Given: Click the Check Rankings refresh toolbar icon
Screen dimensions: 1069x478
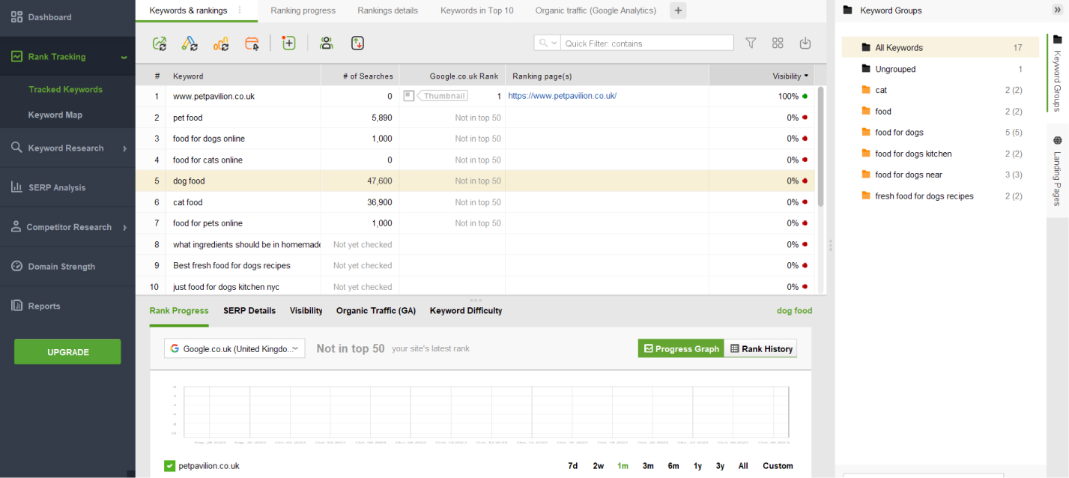Looking at the screenshot, I should [160, 43].
